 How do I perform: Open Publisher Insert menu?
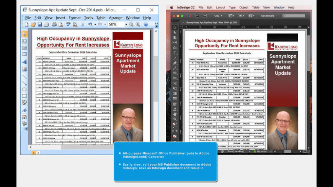click(60, 18)
